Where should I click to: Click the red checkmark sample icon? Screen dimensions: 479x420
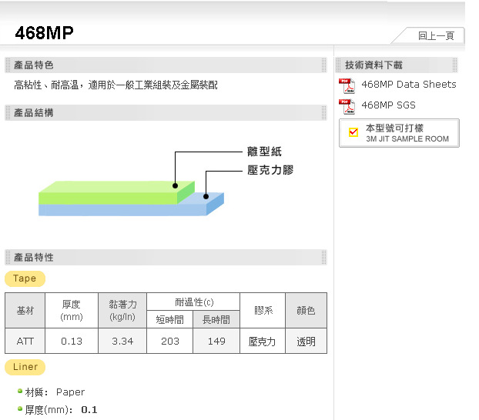353,132
